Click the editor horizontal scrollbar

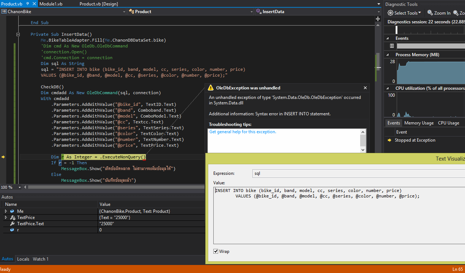tap(110, 187)
